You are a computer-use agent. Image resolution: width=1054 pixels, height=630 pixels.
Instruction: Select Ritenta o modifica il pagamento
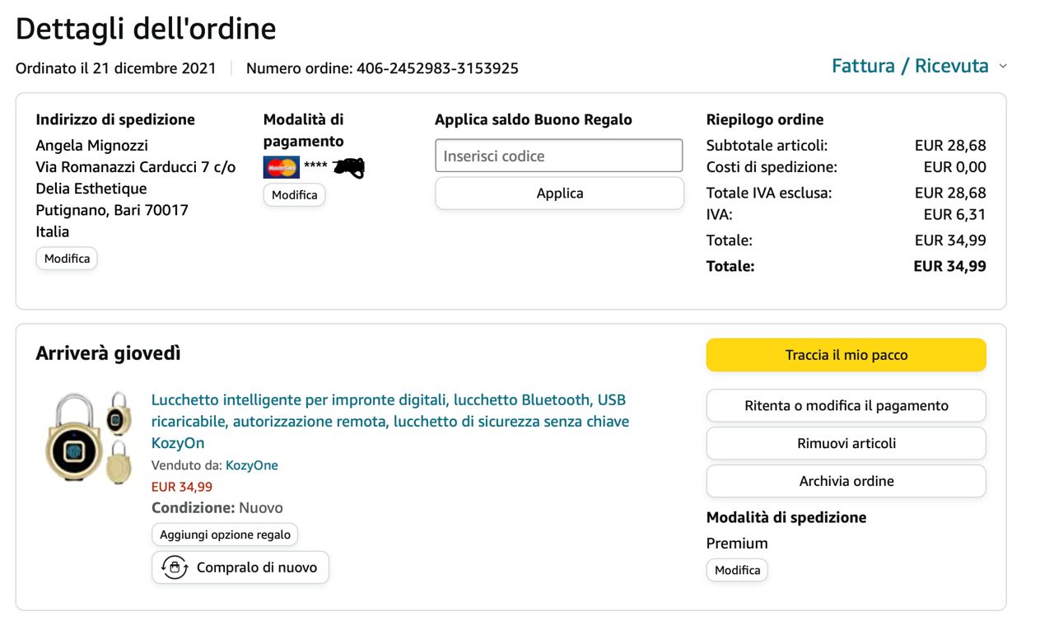pyautogui.click(x=846, y=405)
